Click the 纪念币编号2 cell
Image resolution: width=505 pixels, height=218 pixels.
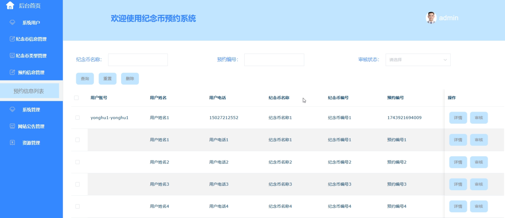[339, 162]
